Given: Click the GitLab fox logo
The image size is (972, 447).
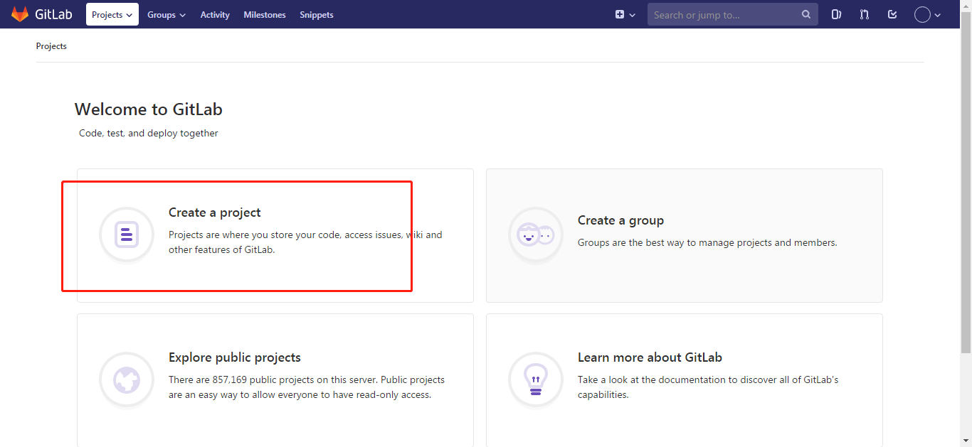Looking at the screenshot, I should coord(21,14).
